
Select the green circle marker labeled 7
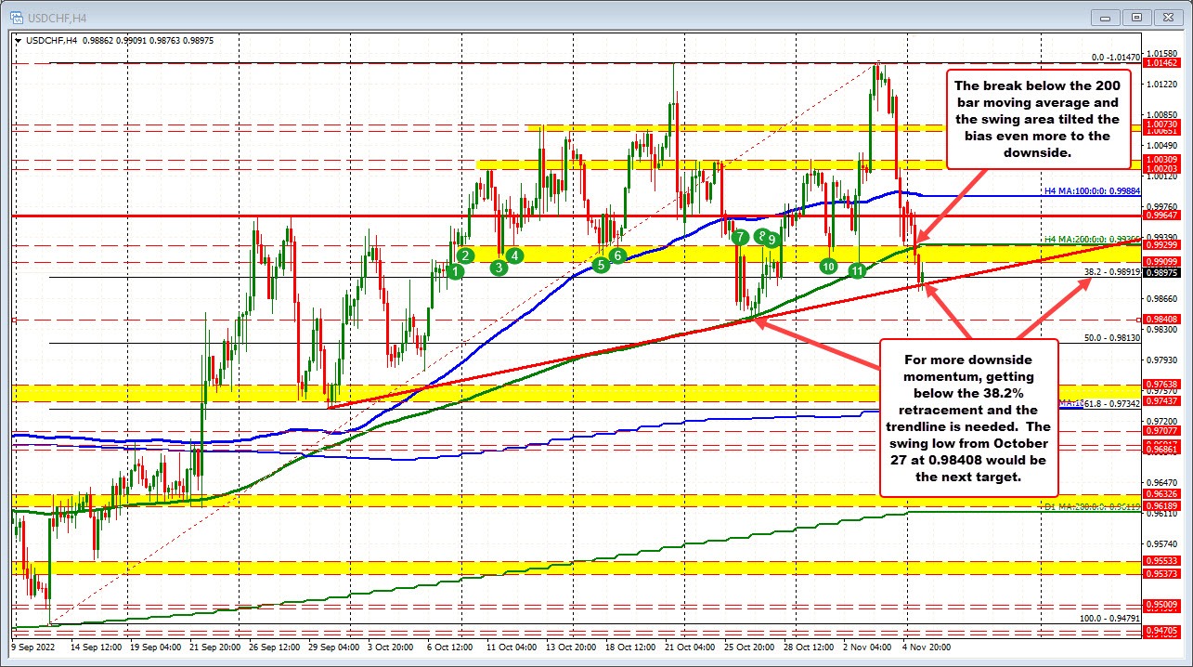740,238
